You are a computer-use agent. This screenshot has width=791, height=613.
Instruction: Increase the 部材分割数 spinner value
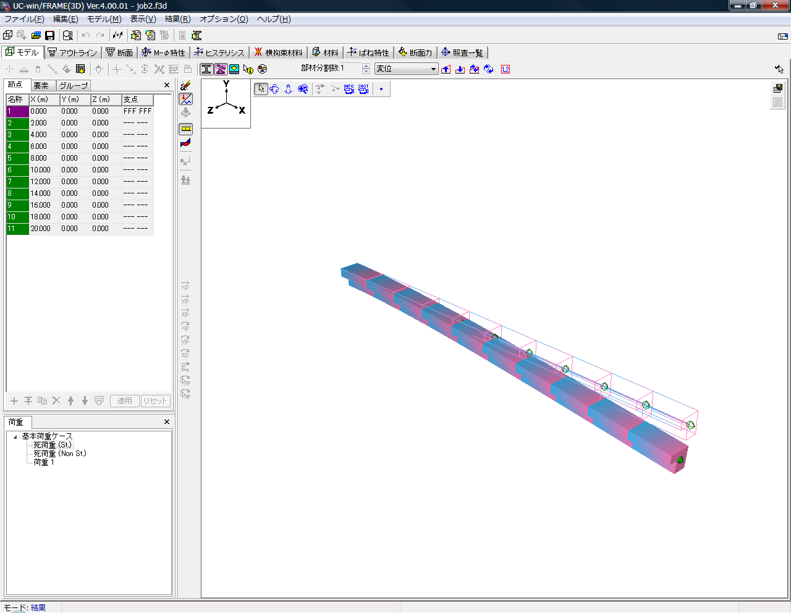coord(366,66)
